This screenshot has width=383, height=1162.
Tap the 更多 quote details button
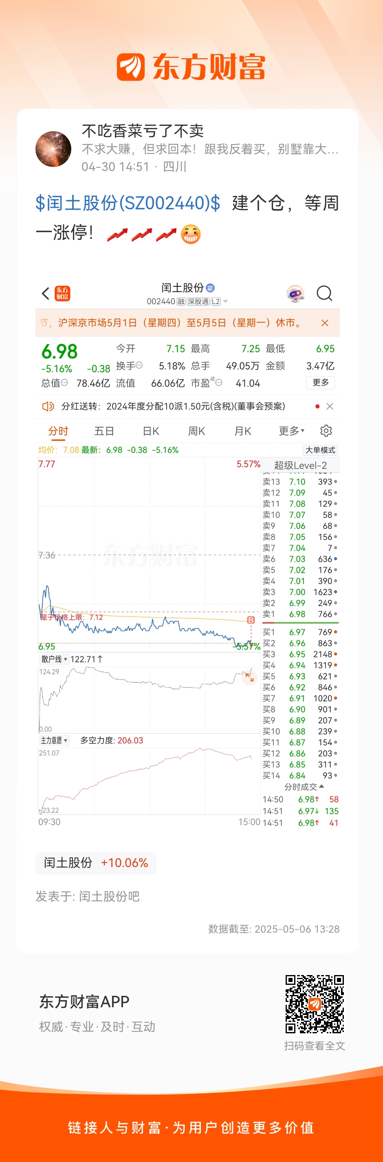(x=321, y=382)
